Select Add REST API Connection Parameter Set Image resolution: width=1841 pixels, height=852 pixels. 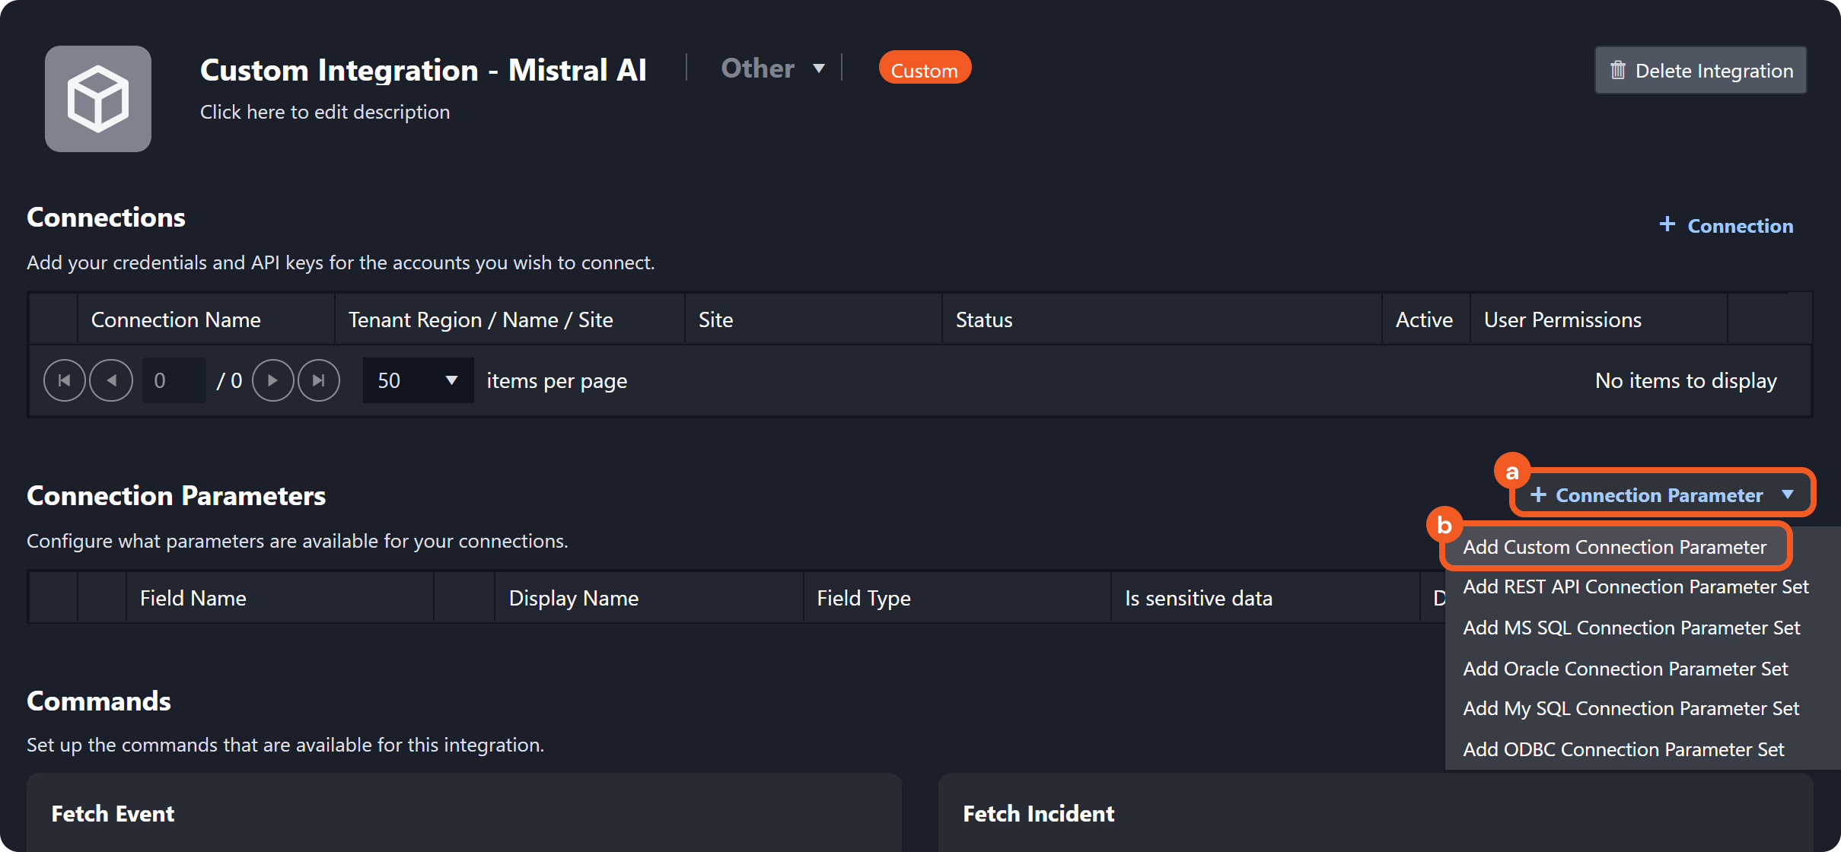coord(1635,587)
